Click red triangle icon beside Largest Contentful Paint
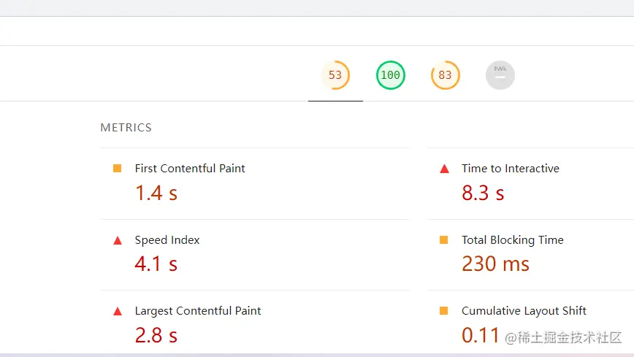The image size is (634, 357). tap(118, 311)
